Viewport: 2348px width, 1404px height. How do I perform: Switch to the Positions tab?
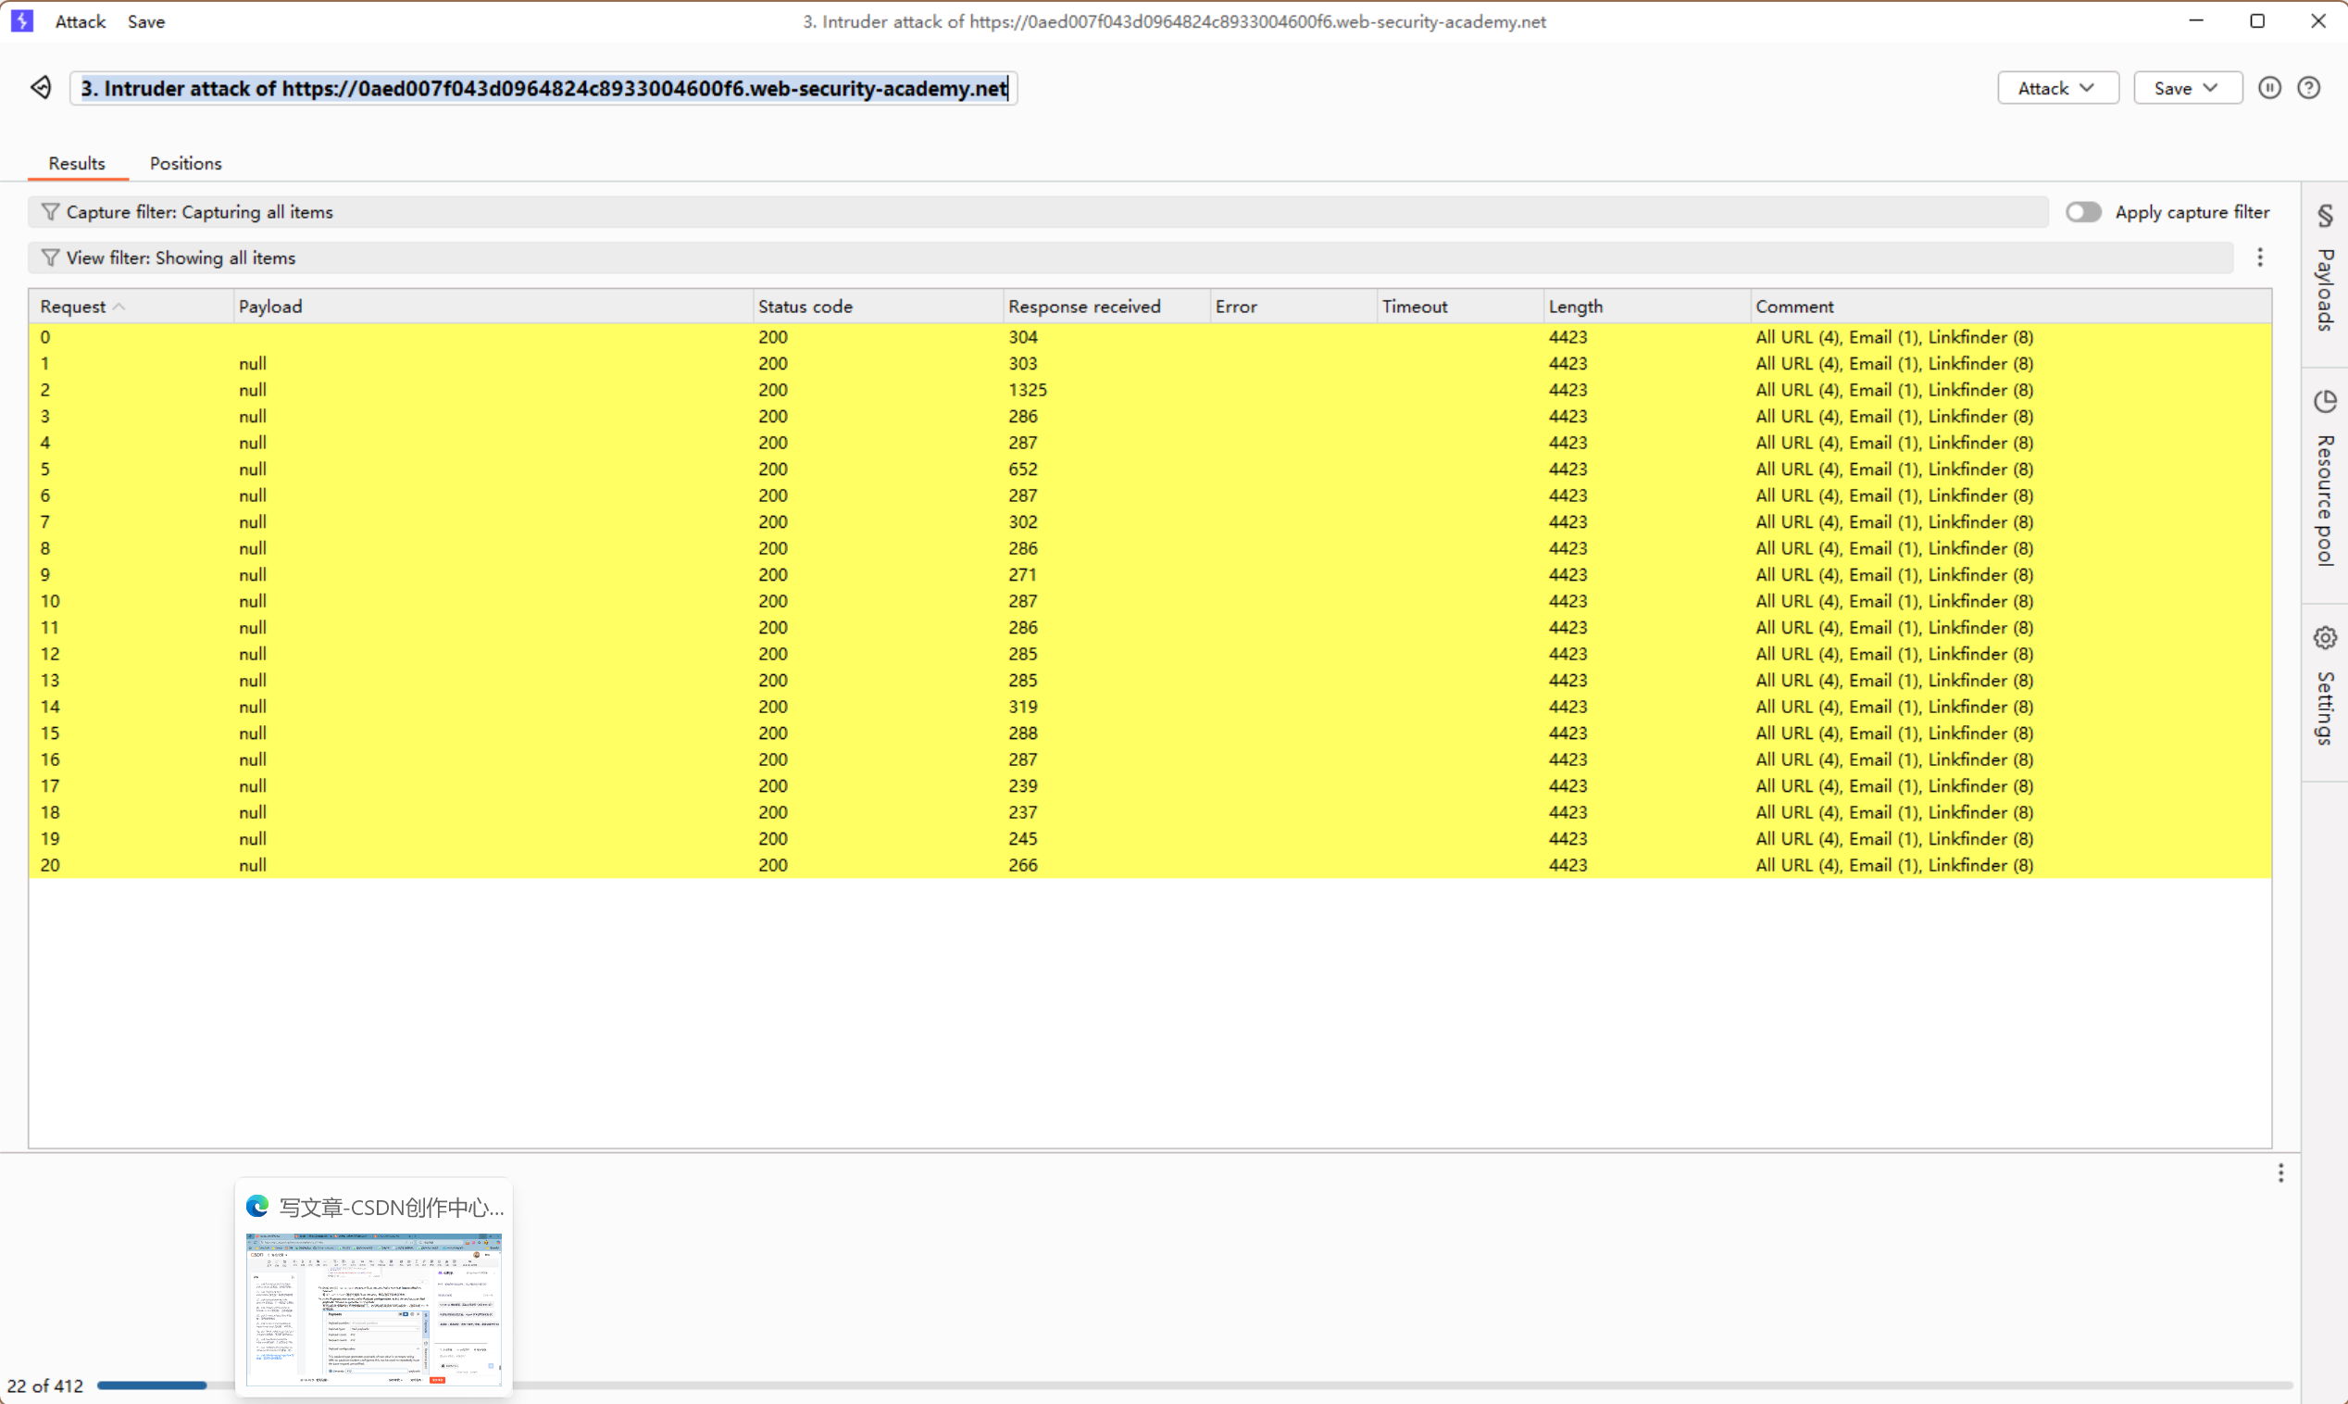click(185, 163)
